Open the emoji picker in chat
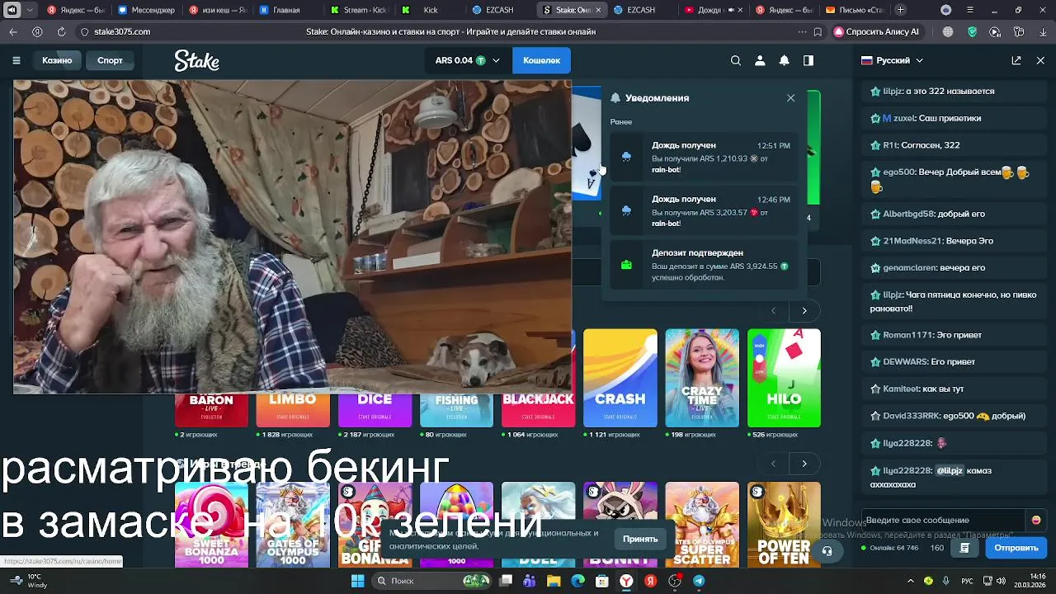 (x=1036, y=520)
